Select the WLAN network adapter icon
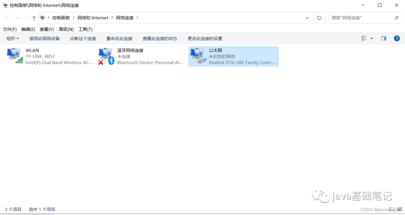This screenshot has width=405, height=215. click(x=15, y=55)
